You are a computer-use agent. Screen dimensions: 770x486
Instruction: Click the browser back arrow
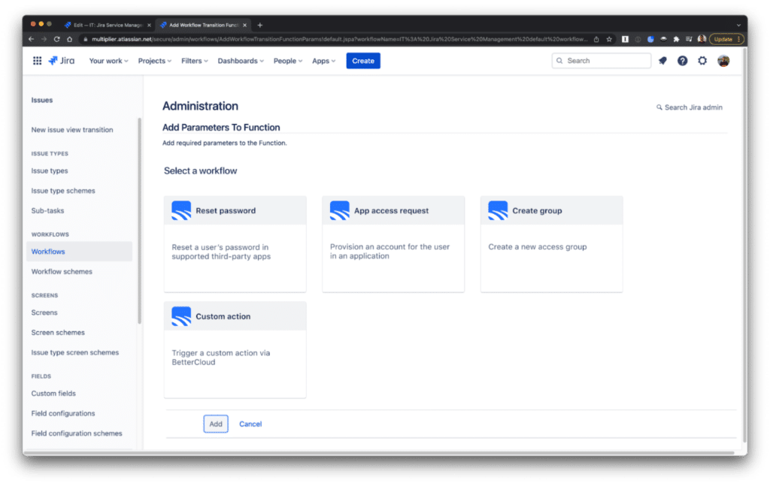coord(32,39)
